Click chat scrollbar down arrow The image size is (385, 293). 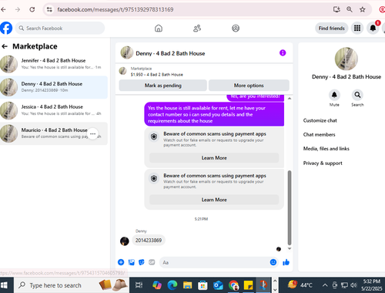(290, 248)
